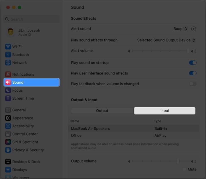Select the Office AirPlay device row

134,135
